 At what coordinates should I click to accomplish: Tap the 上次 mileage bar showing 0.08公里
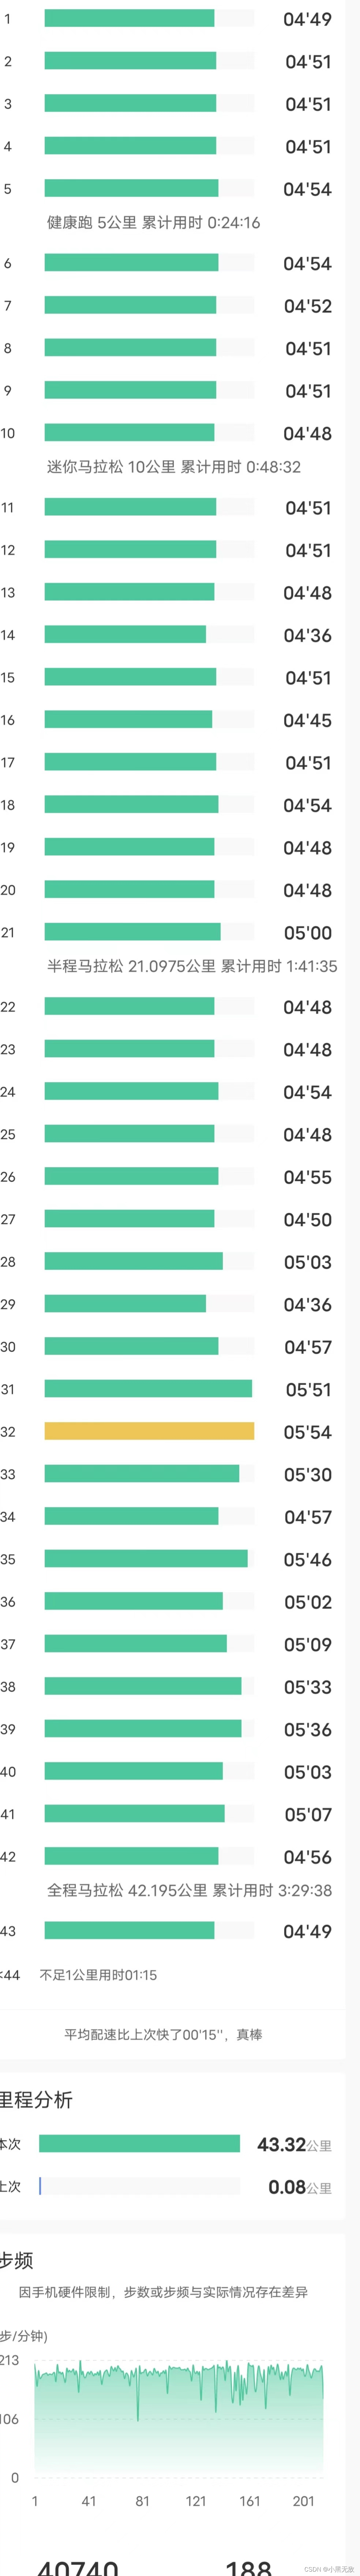pos(140,2186)
